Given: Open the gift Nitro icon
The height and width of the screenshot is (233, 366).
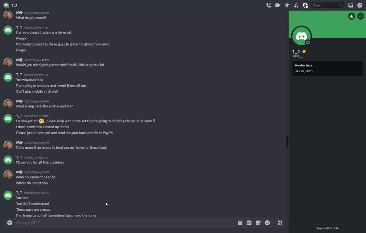Looking at the screenshot, I should [240, 223].
